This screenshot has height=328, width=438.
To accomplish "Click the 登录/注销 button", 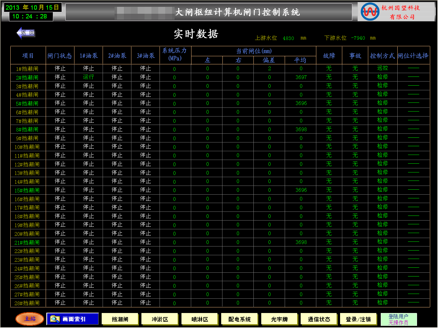I will coord(358,319).
